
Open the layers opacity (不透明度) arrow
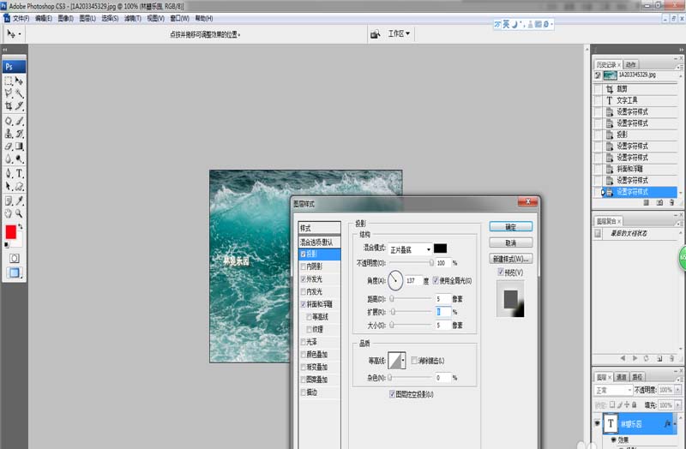pyautogui.click(x=677, y=390)
